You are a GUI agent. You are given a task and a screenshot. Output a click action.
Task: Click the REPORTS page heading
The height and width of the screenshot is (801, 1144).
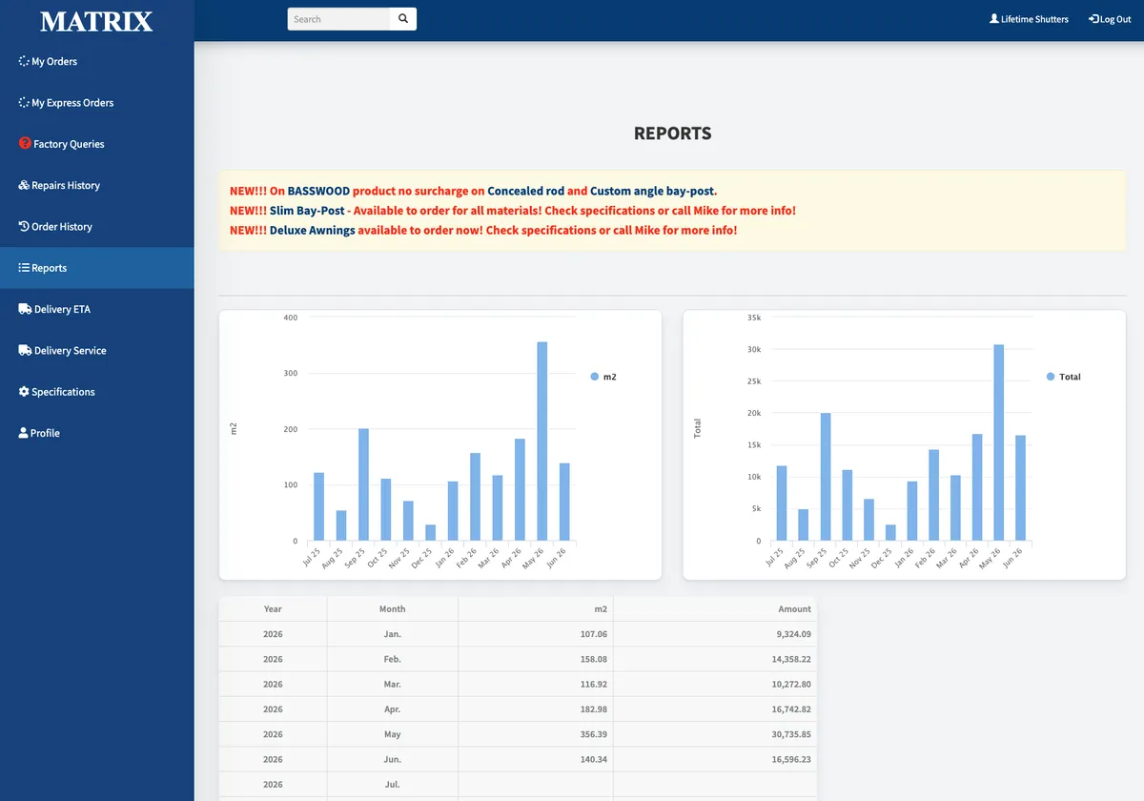click(672, 133)
